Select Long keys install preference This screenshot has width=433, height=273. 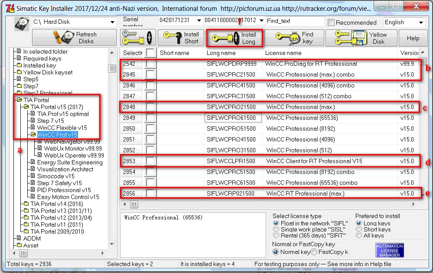pos(358,223)
